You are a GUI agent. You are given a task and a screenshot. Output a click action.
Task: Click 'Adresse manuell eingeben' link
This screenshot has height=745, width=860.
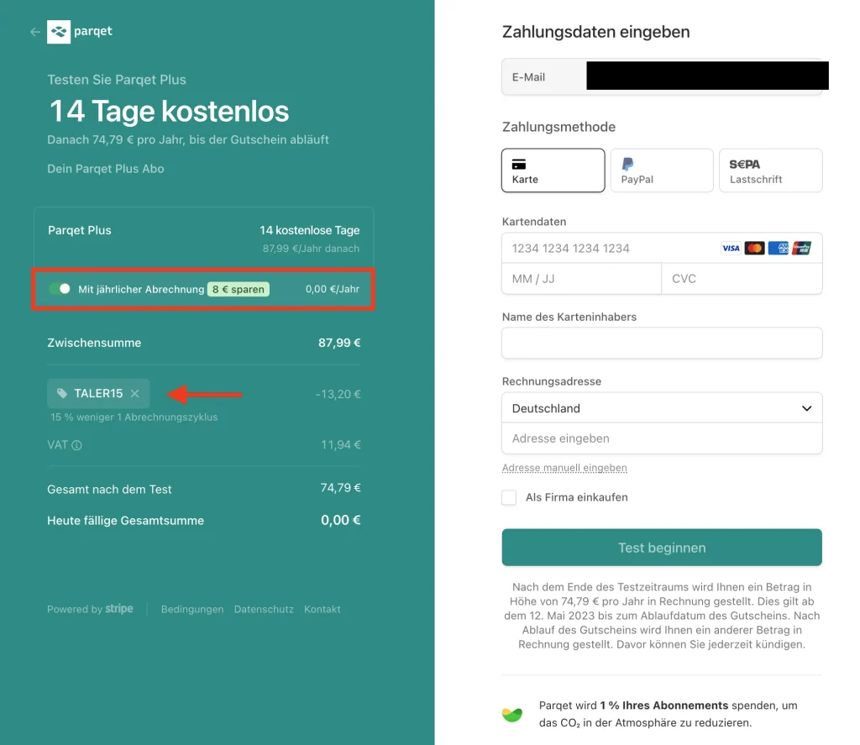pyautogui.click(x=564, y=468)
